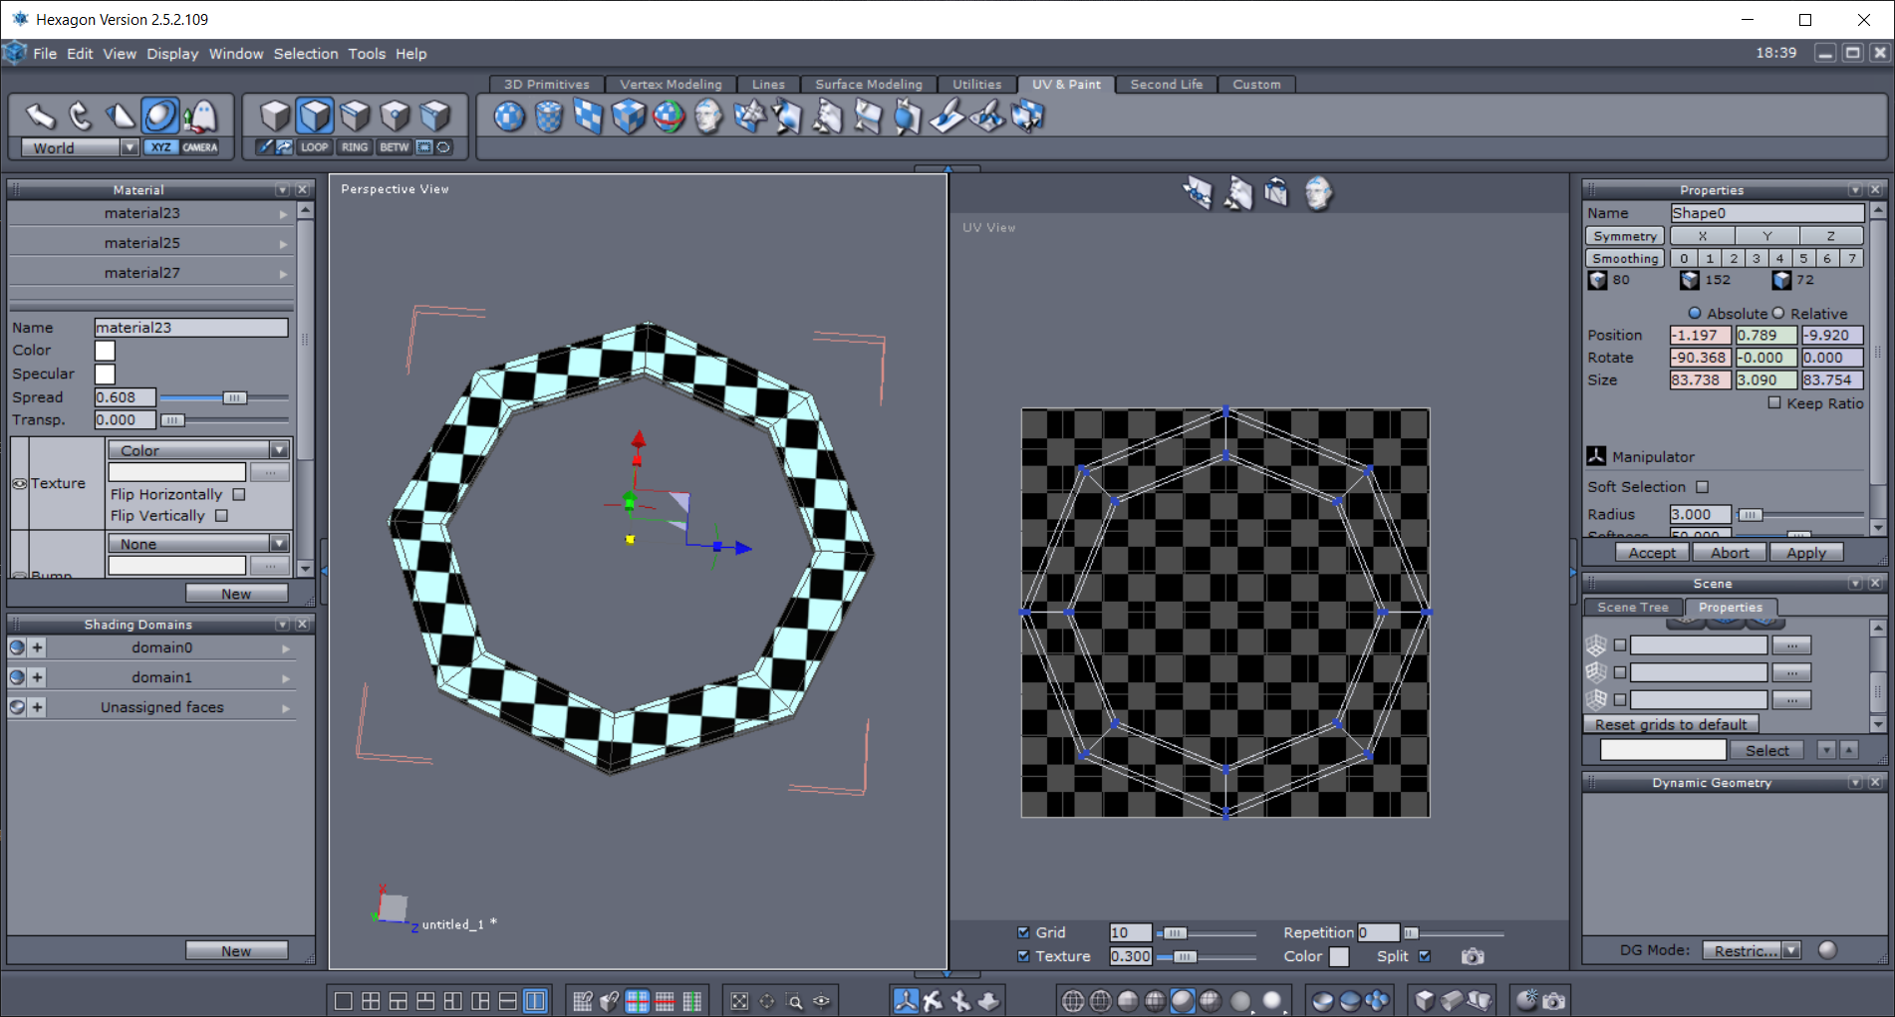Click Reset grids to default
Image resolution: width=1895 pixels, height=1017 pixels.
click(x=1670, y=724)
